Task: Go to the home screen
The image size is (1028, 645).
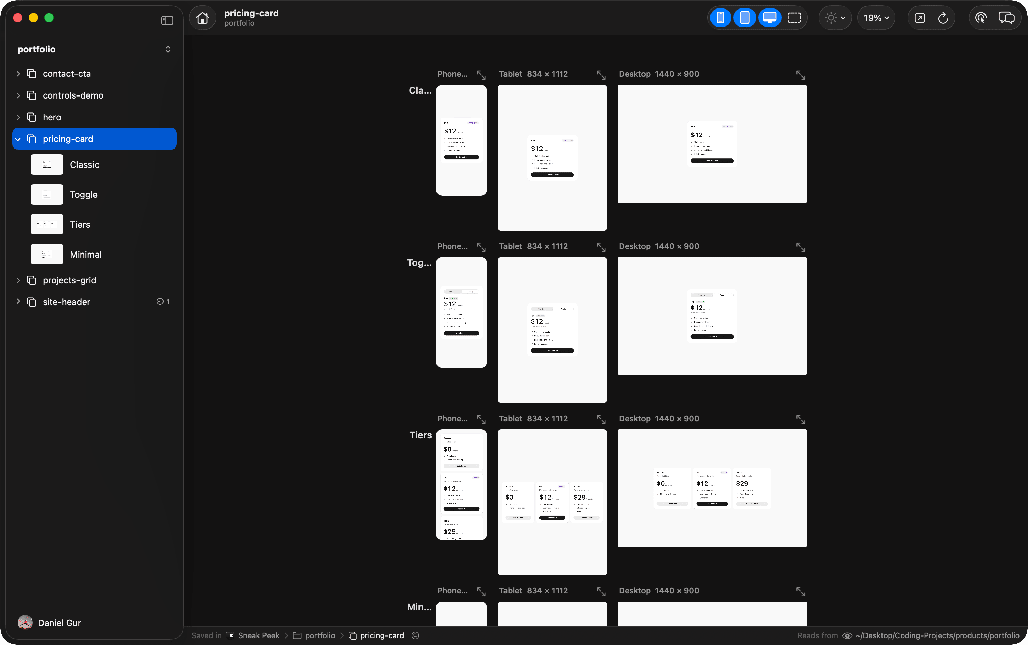Action: pyautogui.click(x=202, y=18)
